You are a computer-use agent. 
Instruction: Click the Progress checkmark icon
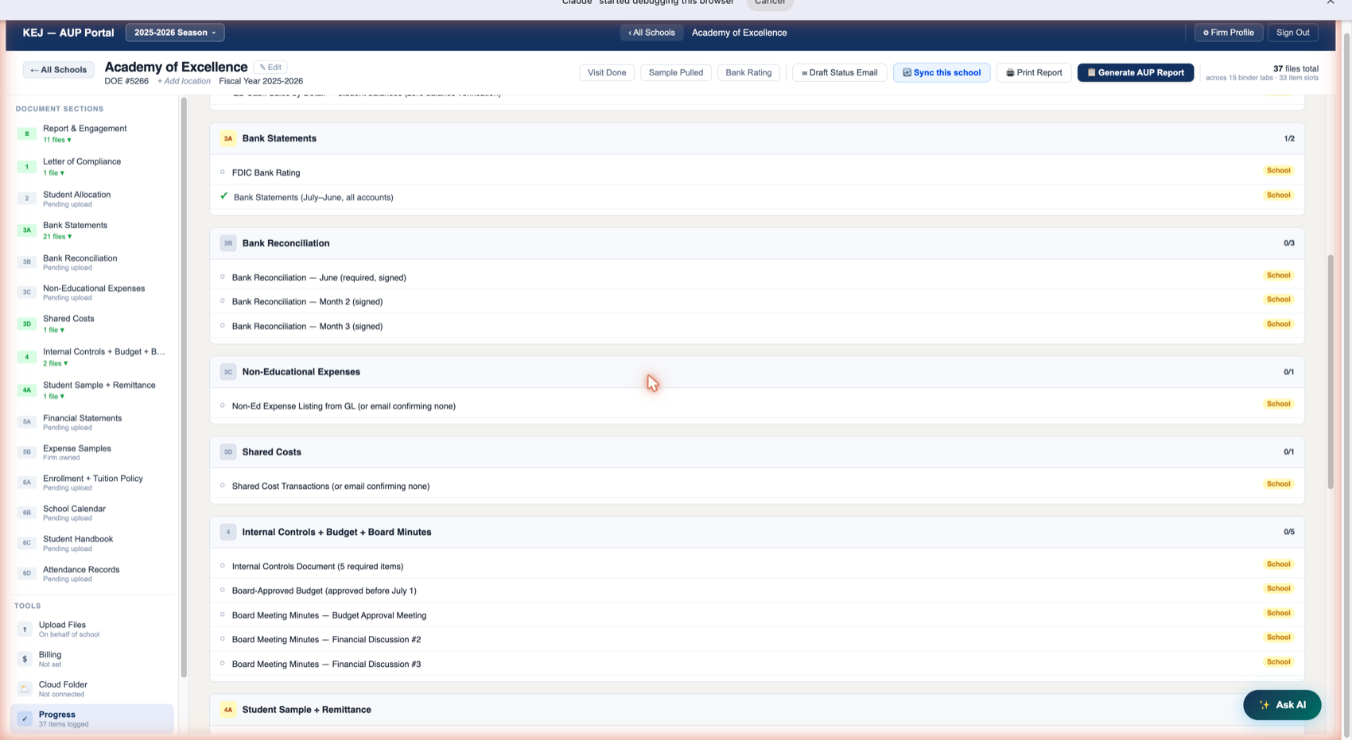[x=25, y=719]
